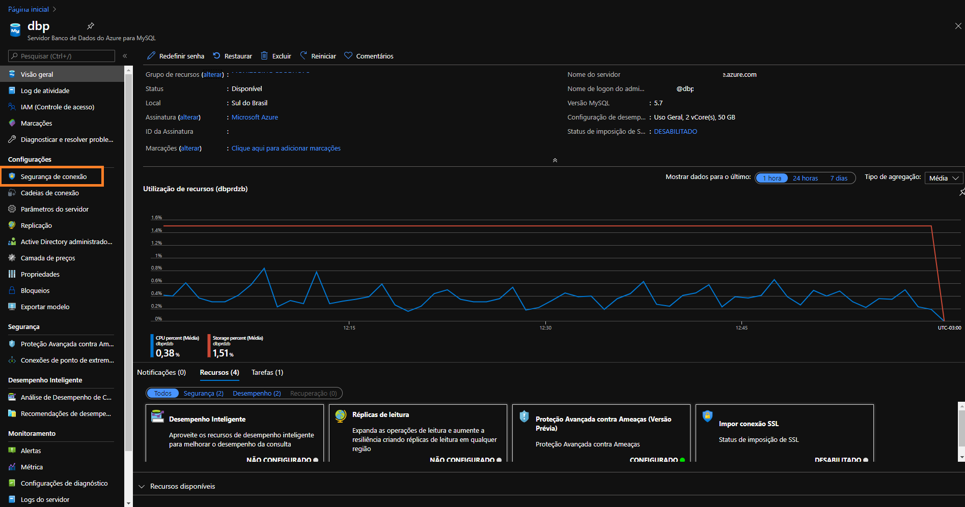Switch to Tarefas (1) tab
The width and height of the screenshot is (965, 507).
coord(267,372)
